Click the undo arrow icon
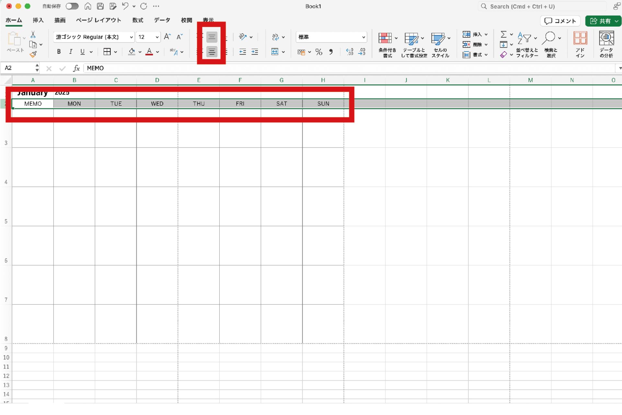Viewport: 622px width, 415px height. pyautogui.click(x=125, y=6)
